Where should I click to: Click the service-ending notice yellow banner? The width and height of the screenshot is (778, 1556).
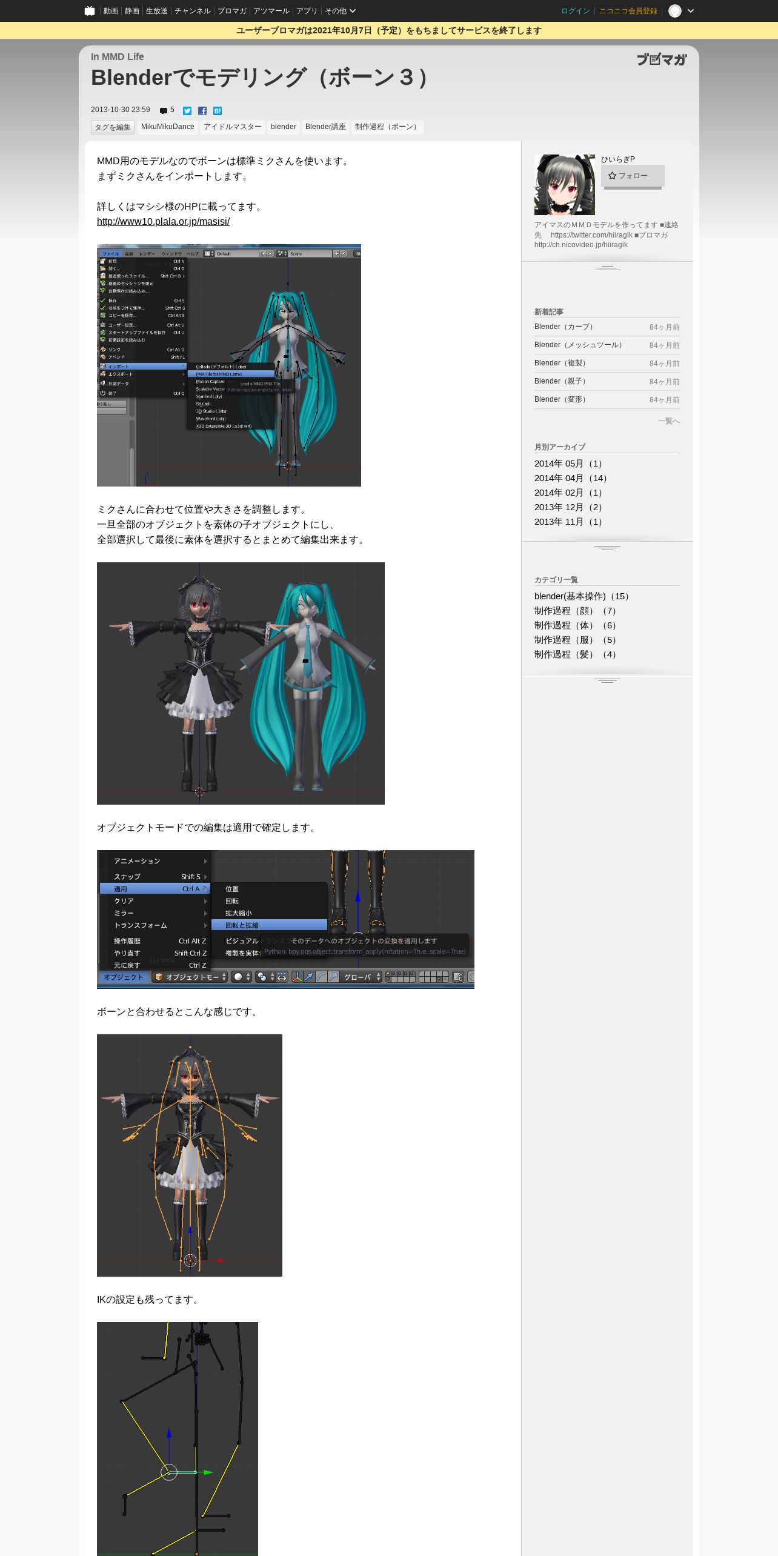point(389,30)
